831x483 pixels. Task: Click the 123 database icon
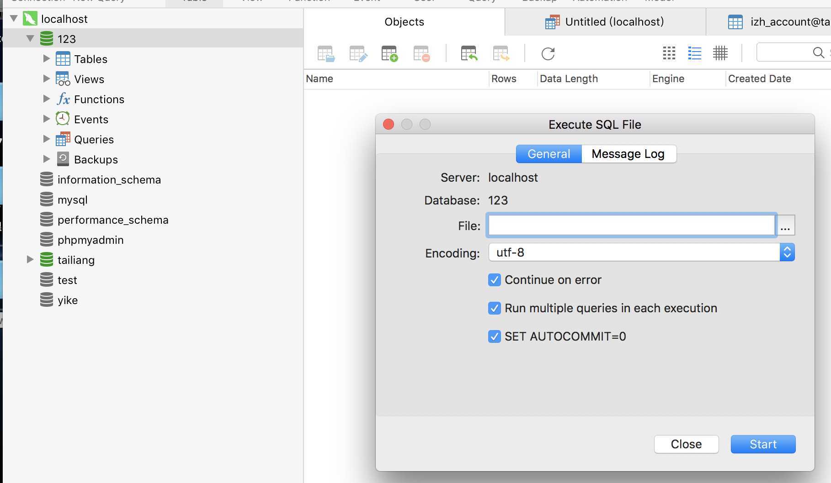coord(47,39)
